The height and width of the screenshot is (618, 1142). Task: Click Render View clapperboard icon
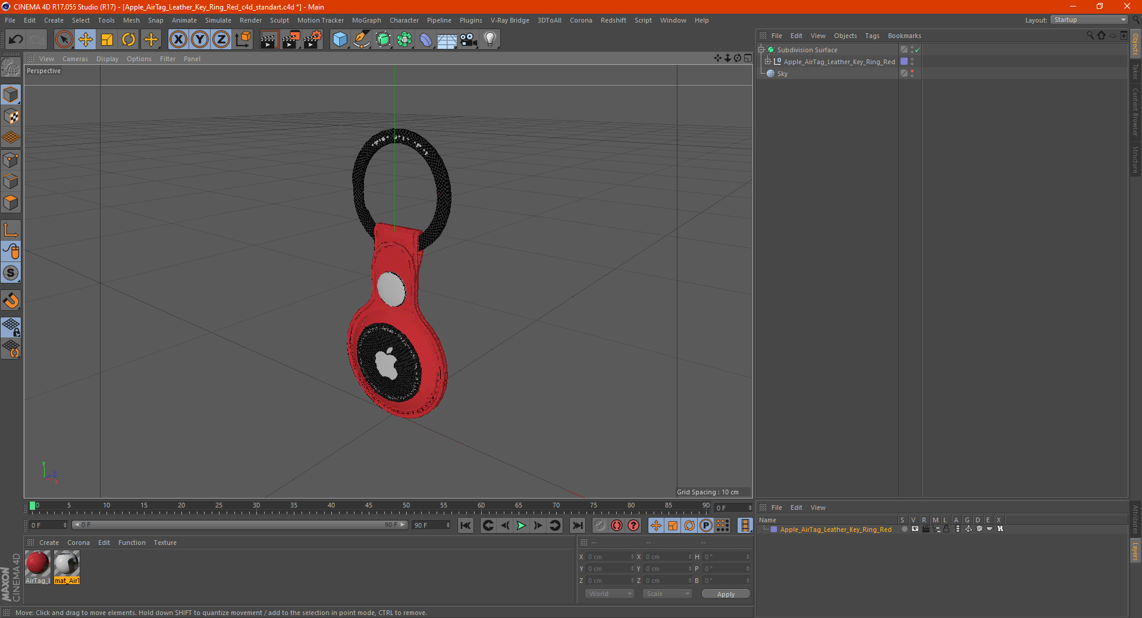pos(269,40)
